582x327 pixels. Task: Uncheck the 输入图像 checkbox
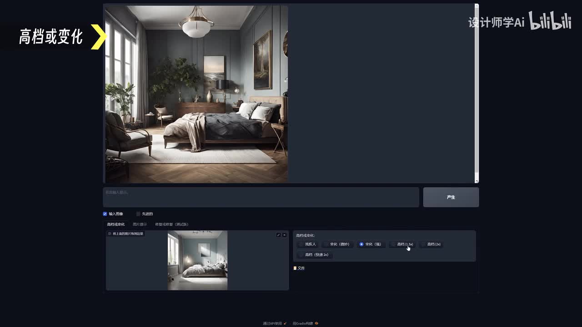(x=105, y=214)
